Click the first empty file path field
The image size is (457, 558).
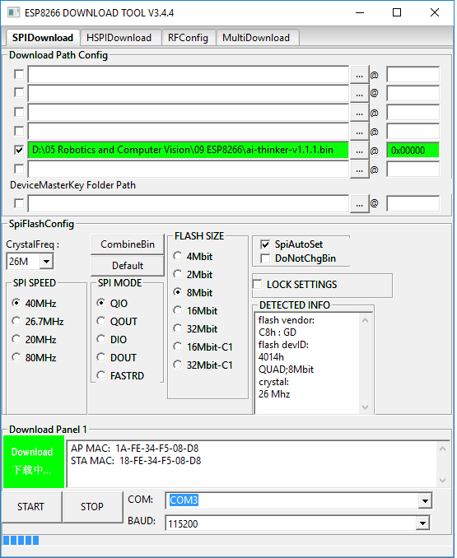pos(189,75)
